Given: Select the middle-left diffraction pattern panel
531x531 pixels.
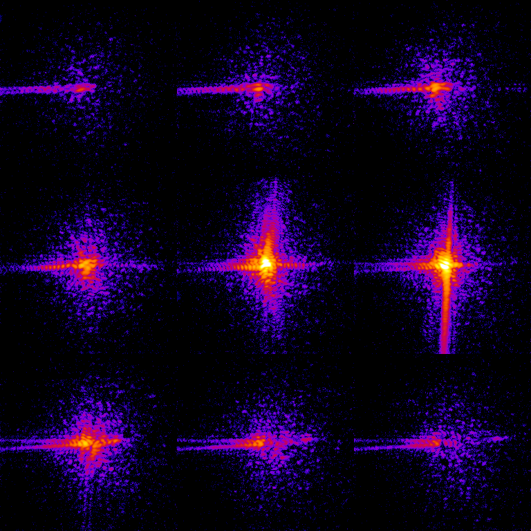Looking at the screenshot, I should pyautogui.click(x=88, y=265).
